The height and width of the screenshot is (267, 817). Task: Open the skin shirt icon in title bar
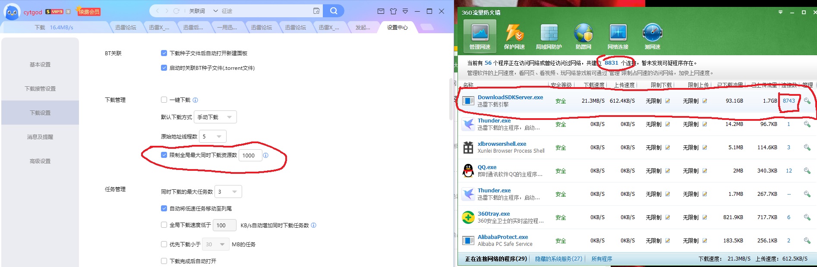click(x=393, y=11)
